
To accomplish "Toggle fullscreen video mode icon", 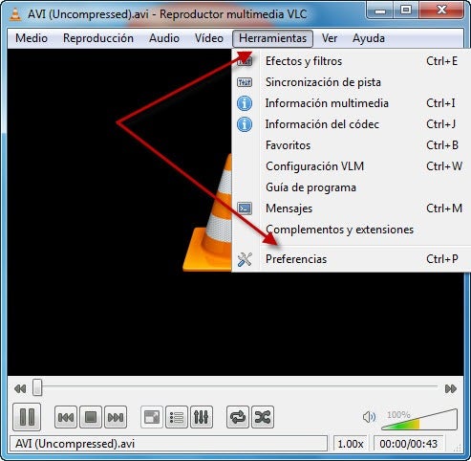I will (x=152, y=417).
